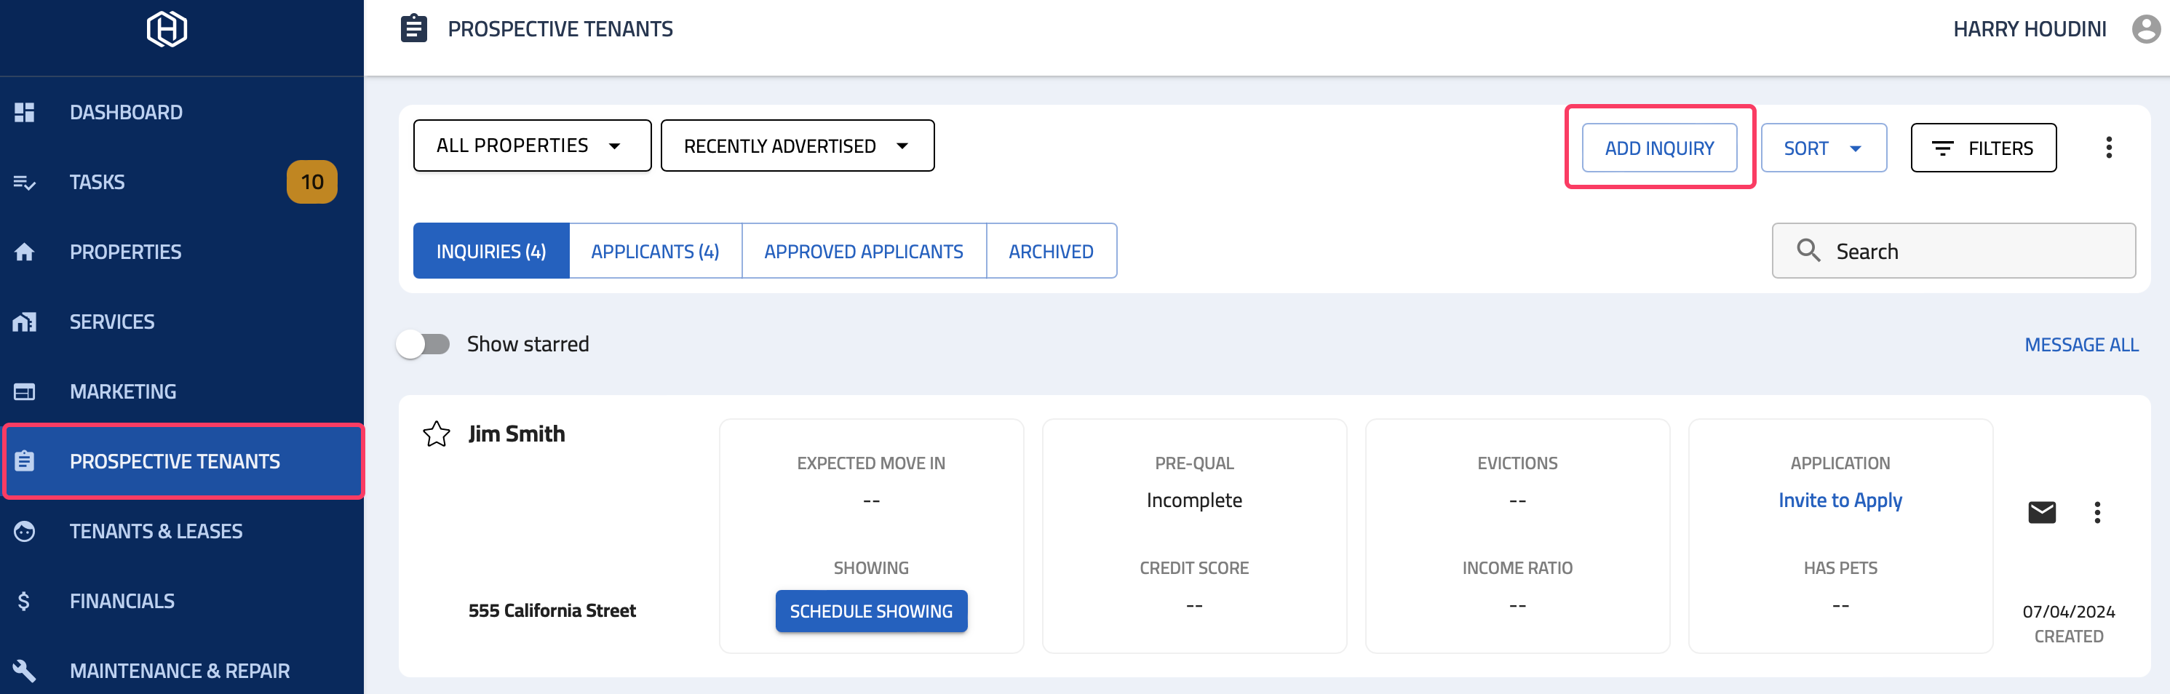Click the app logo in the sidebar
This screenshot has width=2170, height=694.
(x=167, y=30)
